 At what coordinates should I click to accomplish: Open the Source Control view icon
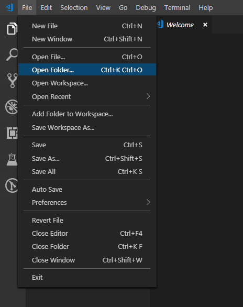13,81
